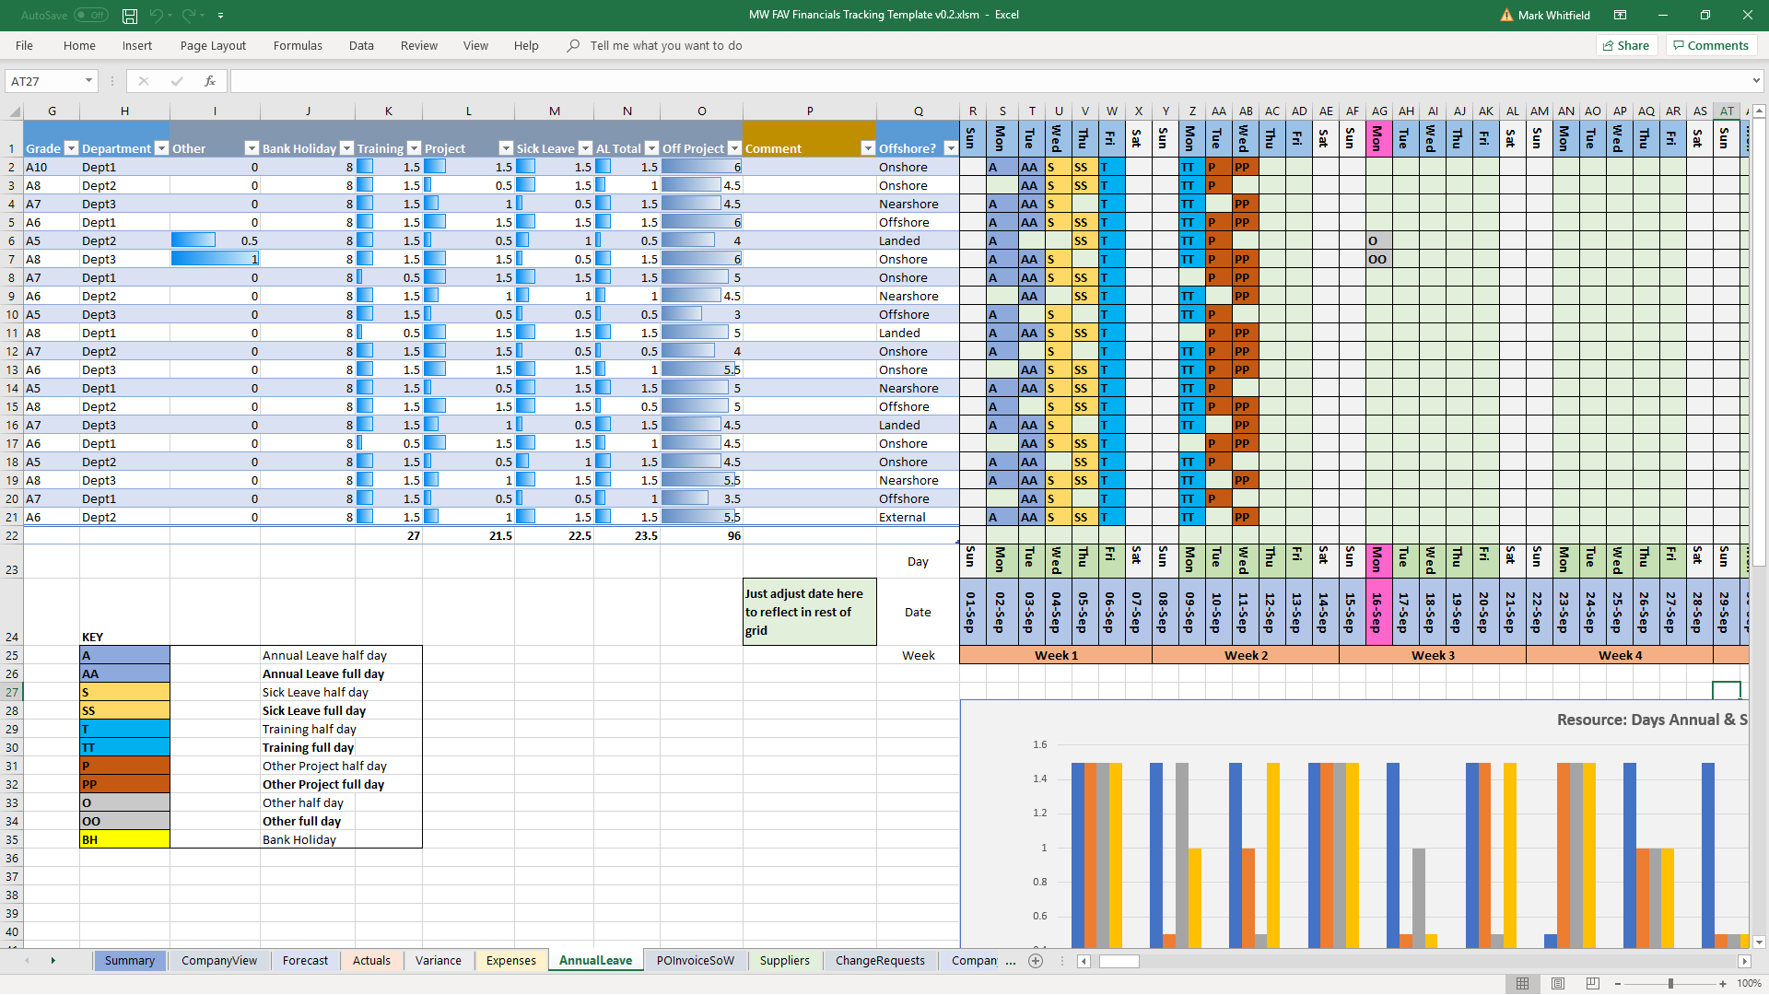This screenshot has width=1769, height=995.
Task: Switch to Page Layout view icon
Action: point(1557,983)
